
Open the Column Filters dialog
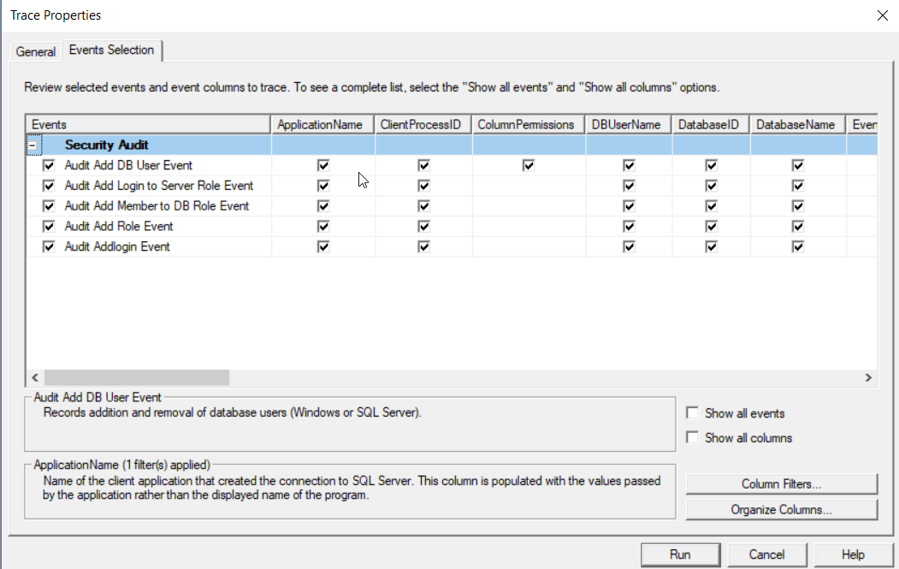pyautogui.click(x=781, y=484)
